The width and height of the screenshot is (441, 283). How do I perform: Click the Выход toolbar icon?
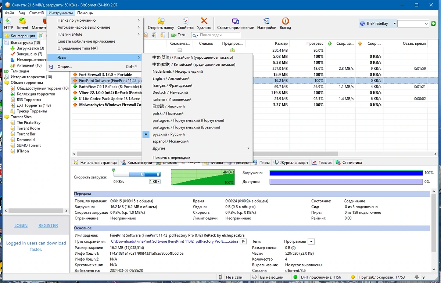coord(285,21)
